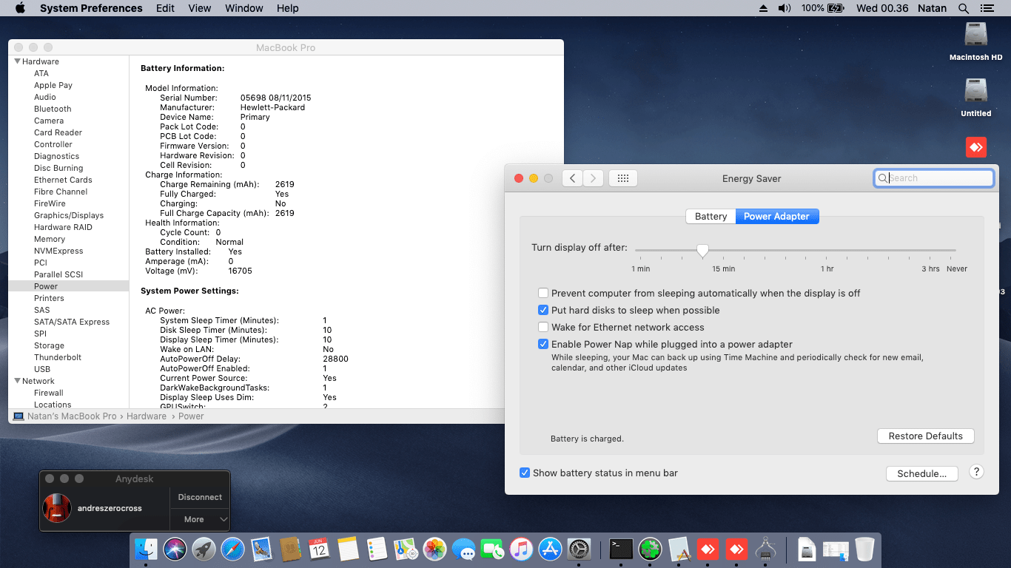The width and height of the screenshot is (1011, 568).
Task: Go back in Energy Saver toolbar
Action: pos(572,178)
